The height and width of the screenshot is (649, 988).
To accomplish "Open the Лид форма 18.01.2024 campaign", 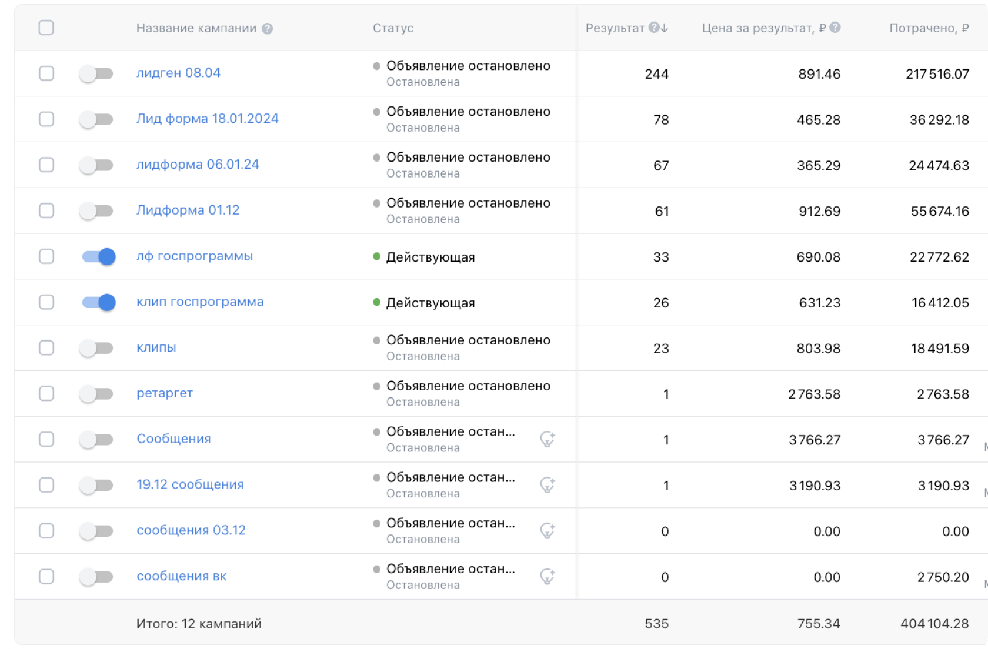I will click(207, 119).
